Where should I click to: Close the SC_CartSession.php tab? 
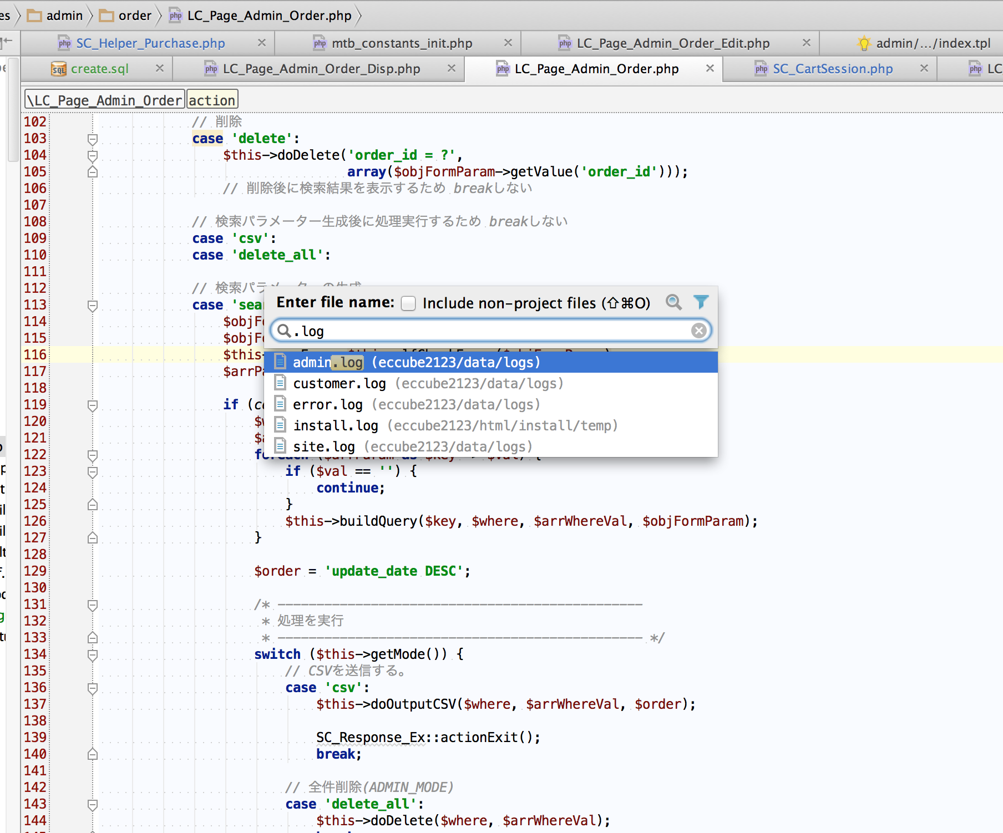point(924,68)
